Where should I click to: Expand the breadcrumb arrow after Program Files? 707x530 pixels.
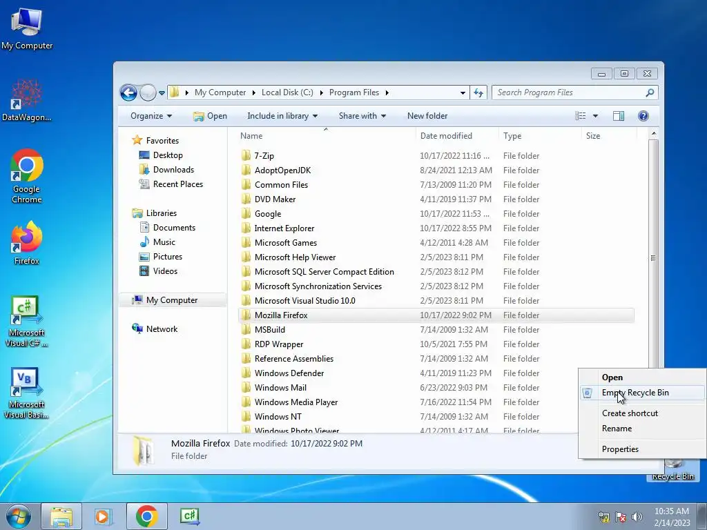click(387, 93)
